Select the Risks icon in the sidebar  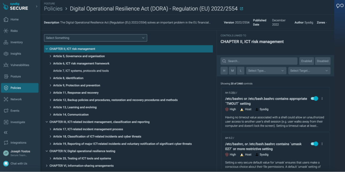tap(6, 31)
